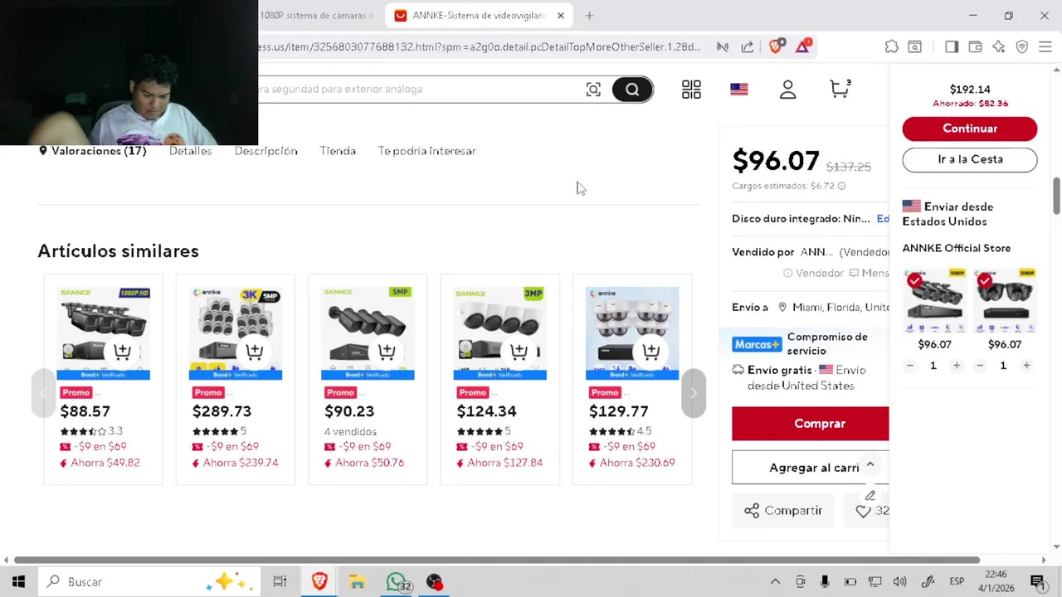Image resolution: width=1062 pixels, height=597 pixels.
Task: Jump to Te podría interesar section
Action: [x=426, y=151]
